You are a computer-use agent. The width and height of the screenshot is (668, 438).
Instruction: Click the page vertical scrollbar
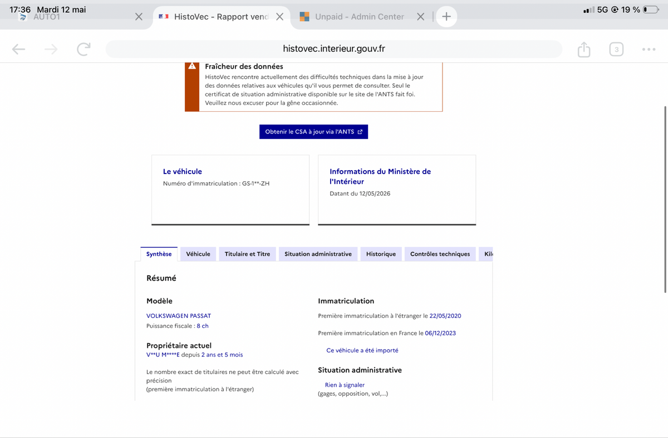(x=665, y=199)
